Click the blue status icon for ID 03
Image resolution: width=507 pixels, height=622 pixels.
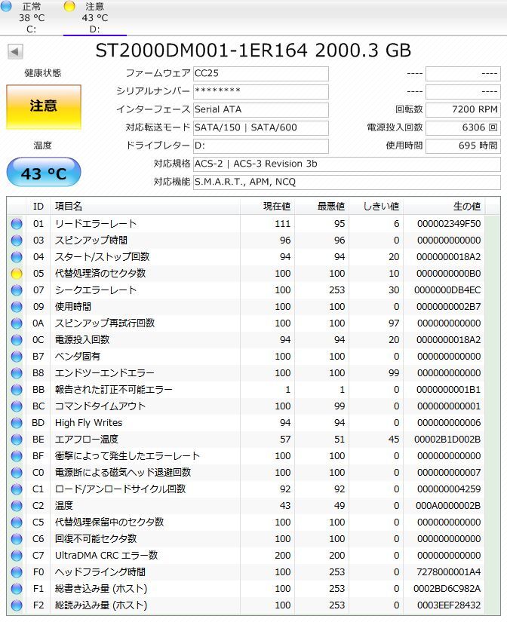[x=17, y=241]
